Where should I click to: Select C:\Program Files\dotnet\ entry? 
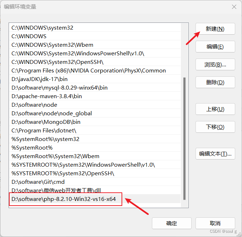95,131
